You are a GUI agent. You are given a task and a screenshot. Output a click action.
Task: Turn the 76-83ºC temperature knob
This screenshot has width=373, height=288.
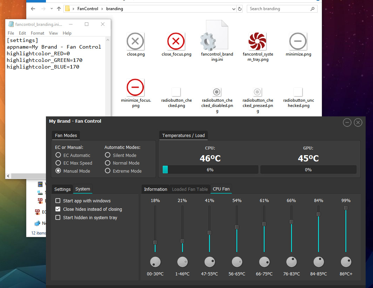(x=291, y=262)
